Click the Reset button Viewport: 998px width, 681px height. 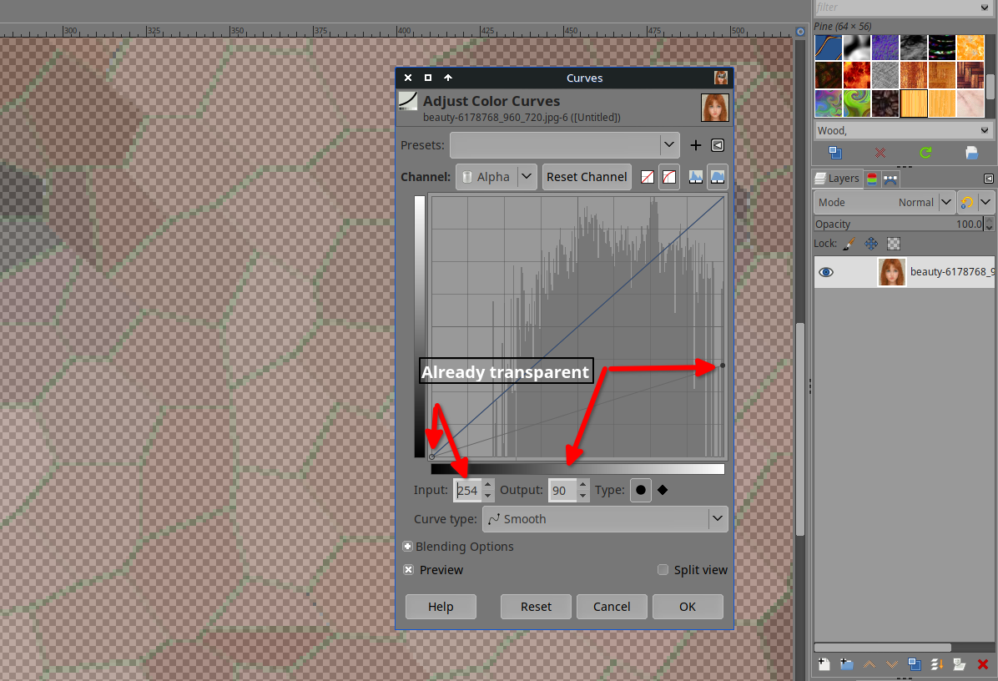click(x=536, y=607)
